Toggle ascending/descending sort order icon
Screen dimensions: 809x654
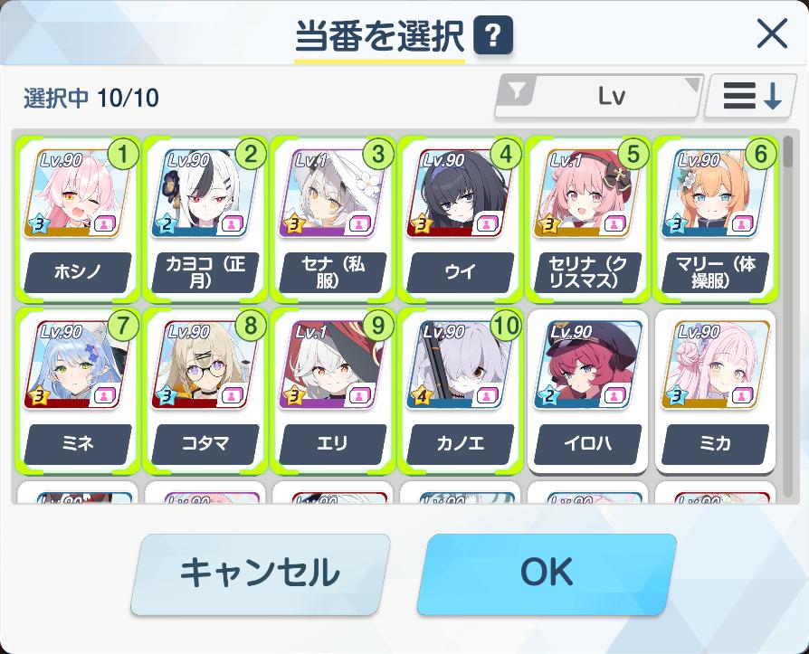coord(751,96)
